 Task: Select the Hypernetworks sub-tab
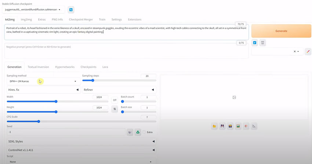(x=65, y=67)
